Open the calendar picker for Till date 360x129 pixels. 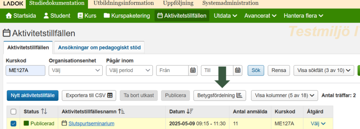238,70
